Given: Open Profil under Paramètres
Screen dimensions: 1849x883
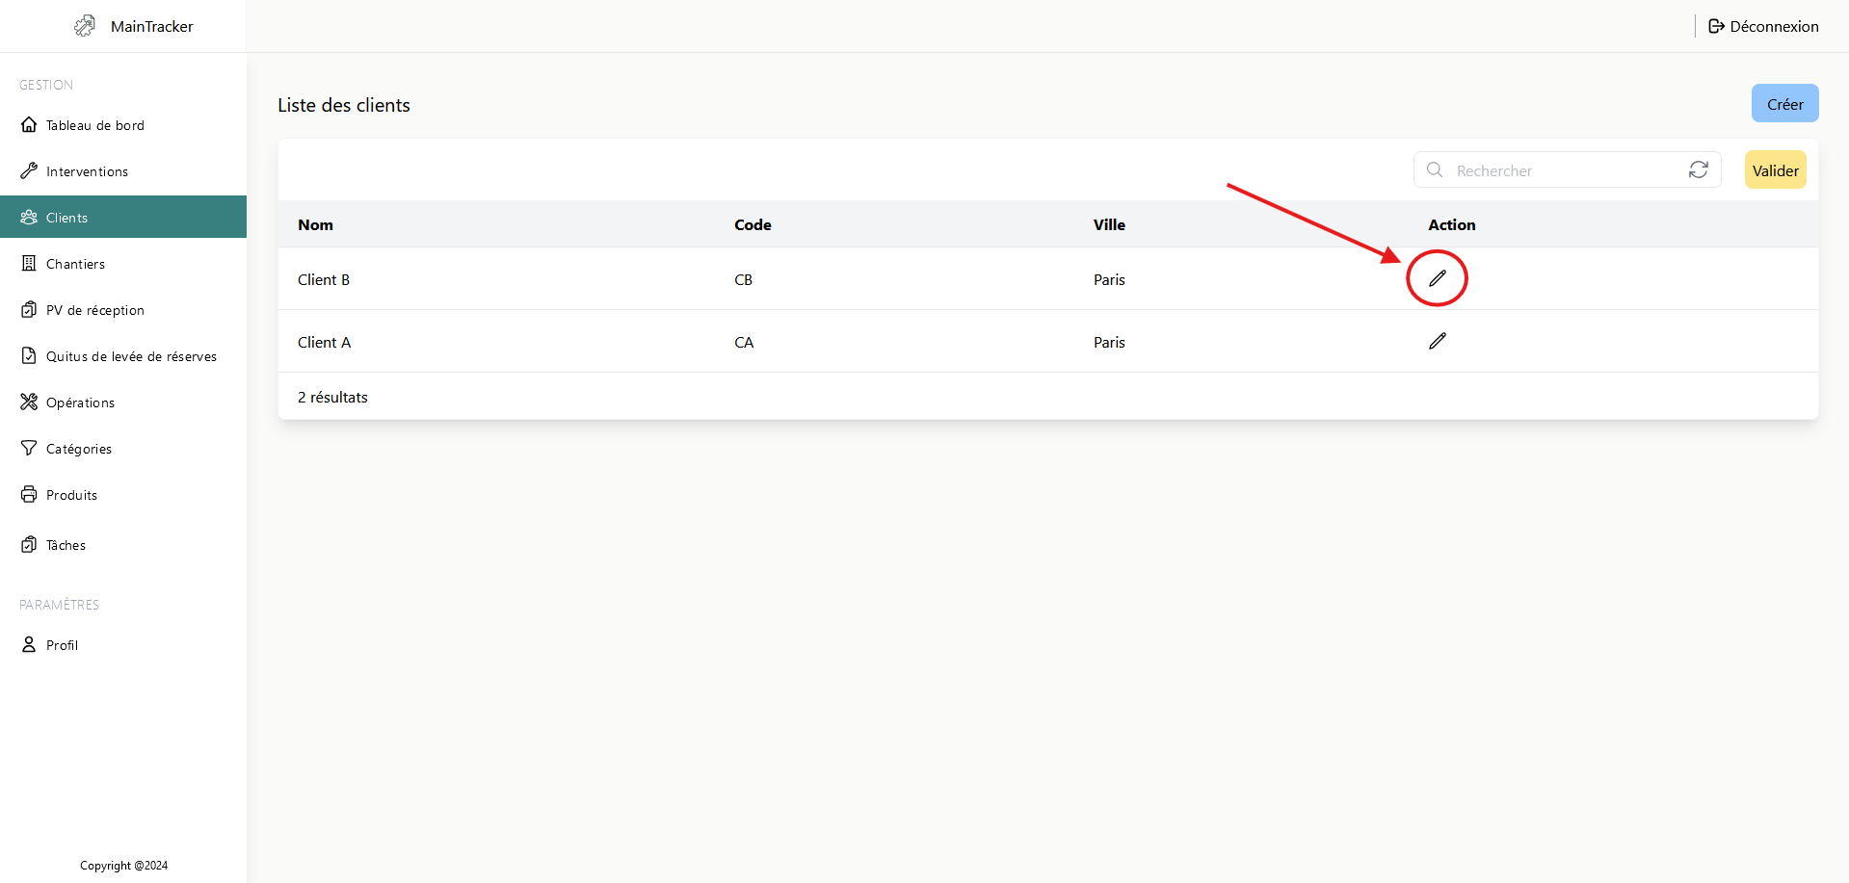Looking at the screenshot, I should pos(62,645).
